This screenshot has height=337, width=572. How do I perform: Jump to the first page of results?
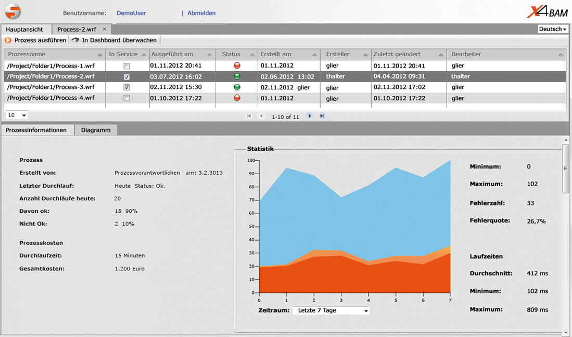click(x=249, y=116)
